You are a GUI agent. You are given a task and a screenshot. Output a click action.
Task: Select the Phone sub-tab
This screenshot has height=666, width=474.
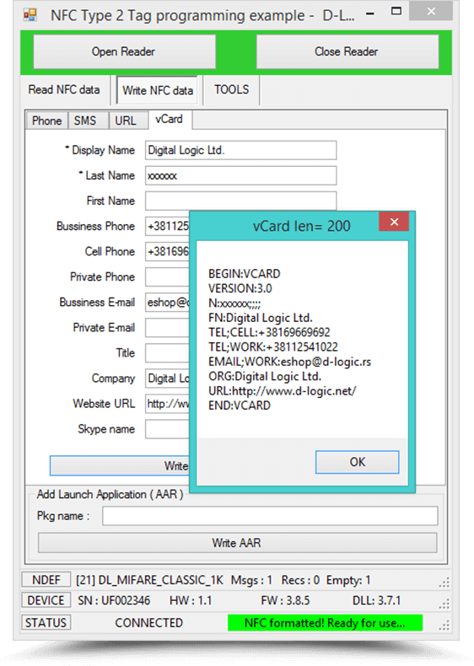46,121
